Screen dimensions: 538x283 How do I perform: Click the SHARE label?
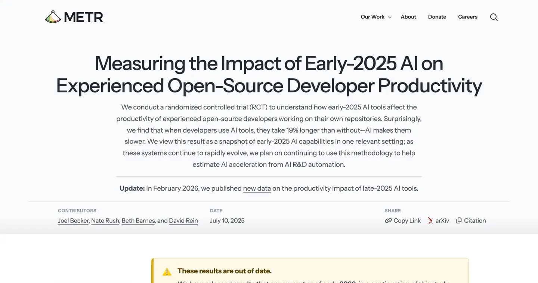(x=393, y=210)
